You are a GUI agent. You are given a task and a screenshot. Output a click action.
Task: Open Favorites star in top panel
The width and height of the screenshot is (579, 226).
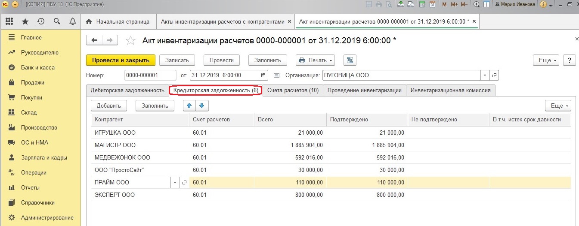[25, 21]
